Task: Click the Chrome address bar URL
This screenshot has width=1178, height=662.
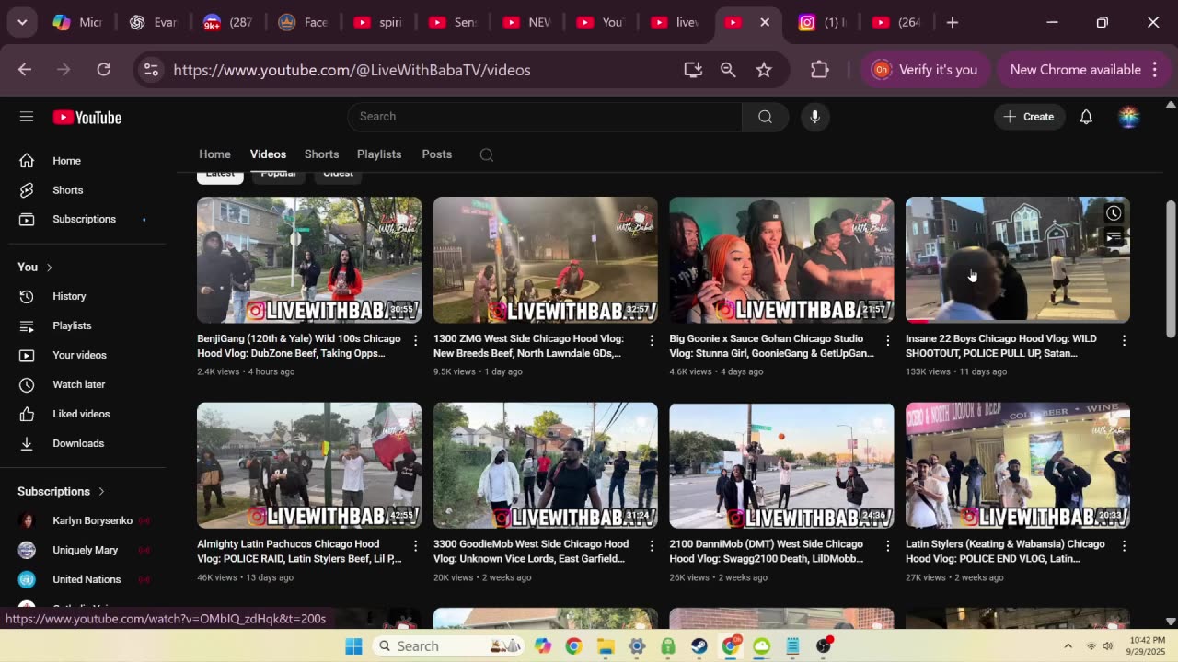Action: tap(352, 70)
